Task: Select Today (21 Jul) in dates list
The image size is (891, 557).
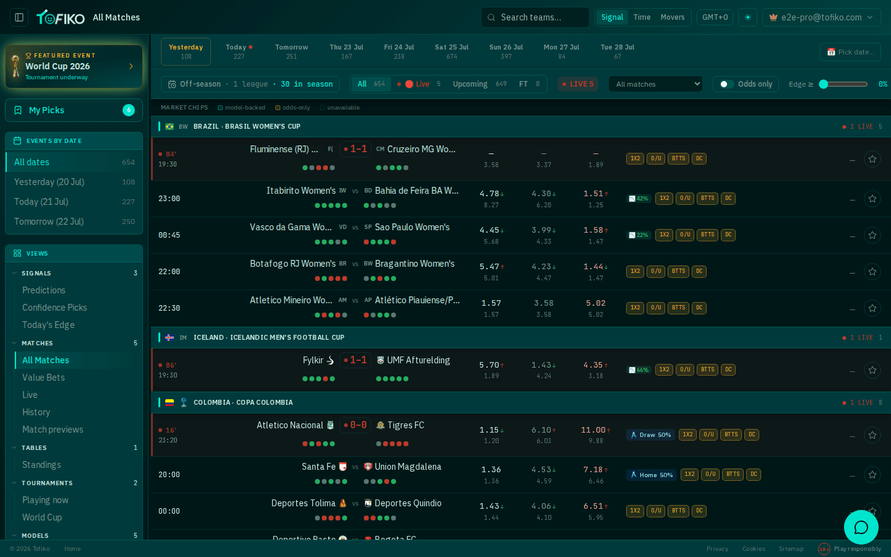Action: [74, 202]
